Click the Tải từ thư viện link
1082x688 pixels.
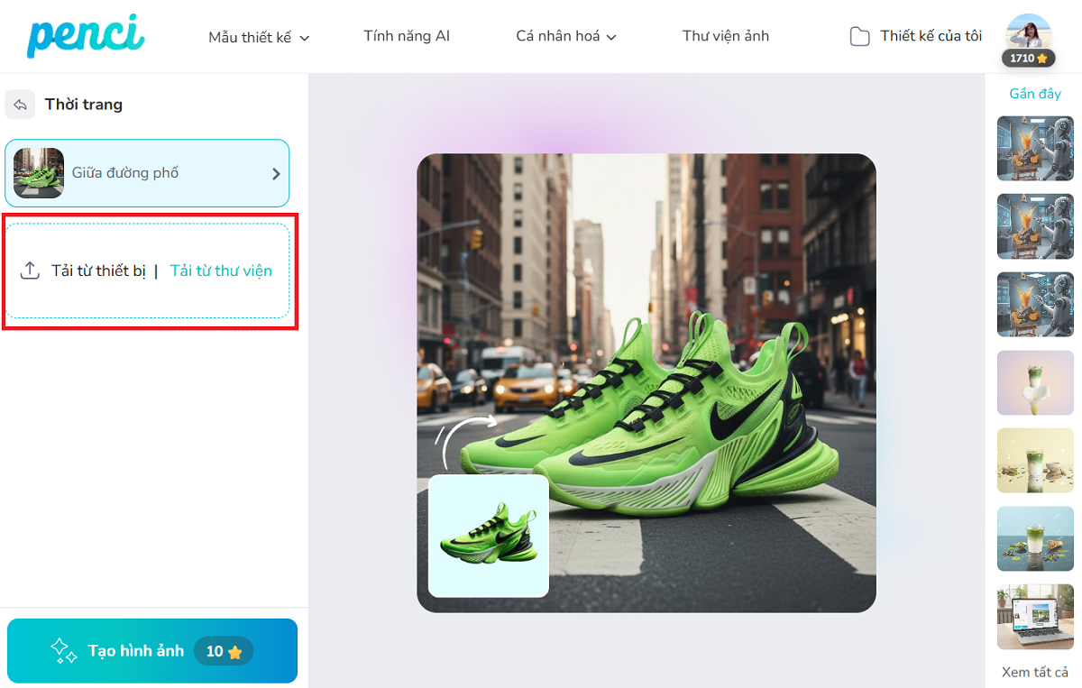coord(221,271)
